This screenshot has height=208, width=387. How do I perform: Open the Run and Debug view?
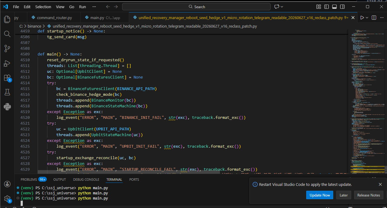click(x=7, y=63)
